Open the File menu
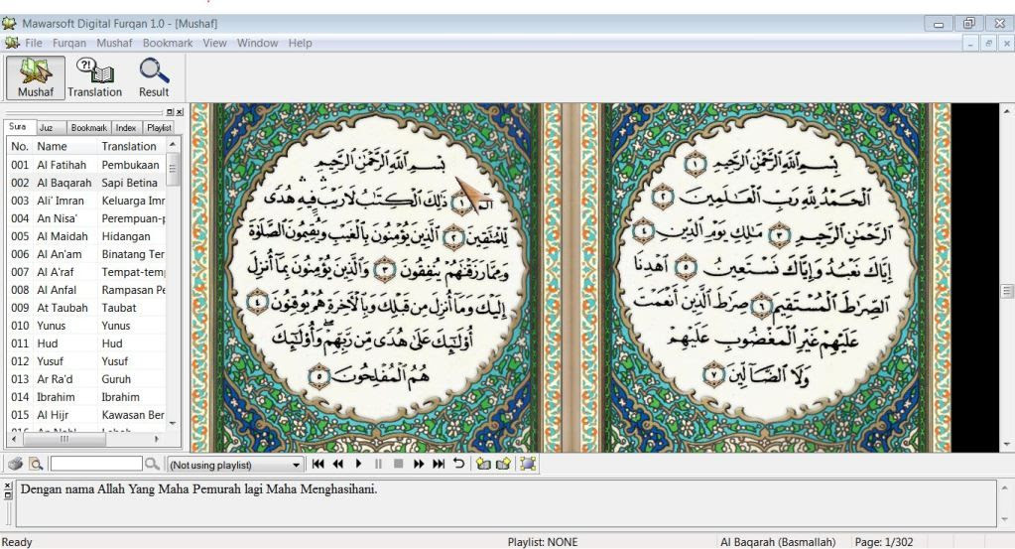 pos(34,44)
